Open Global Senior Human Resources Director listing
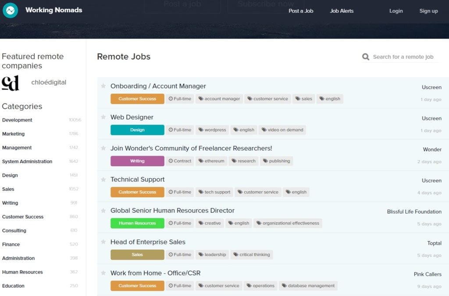The height and width of the screenshot is (296, 449). (x=172, y=210)
